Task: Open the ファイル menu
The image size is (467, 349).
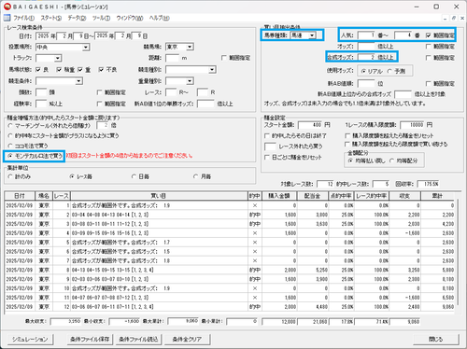Action: 23,18
